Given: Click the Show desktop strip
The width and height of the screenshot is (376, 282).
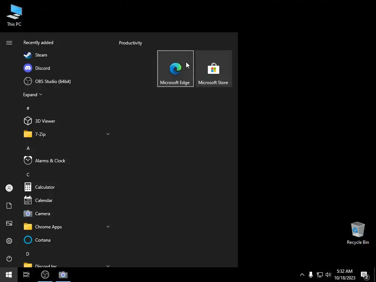Looking at the screenshot, I should (x=375, y=275).
